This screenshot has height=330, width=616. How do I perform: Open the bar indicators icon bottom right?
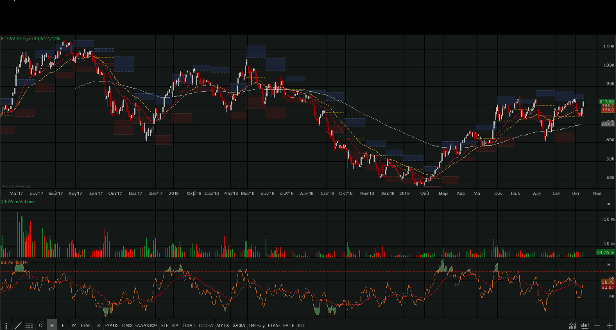(x=585, y=326)
